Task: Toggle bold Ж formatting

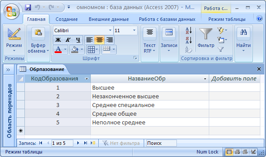Action: [58, 40]
